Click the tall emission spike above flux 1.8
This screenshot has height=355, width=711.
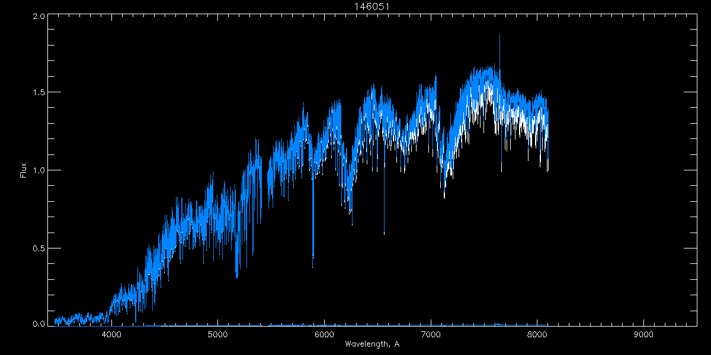pyautogui.click(x=499, y=37)
